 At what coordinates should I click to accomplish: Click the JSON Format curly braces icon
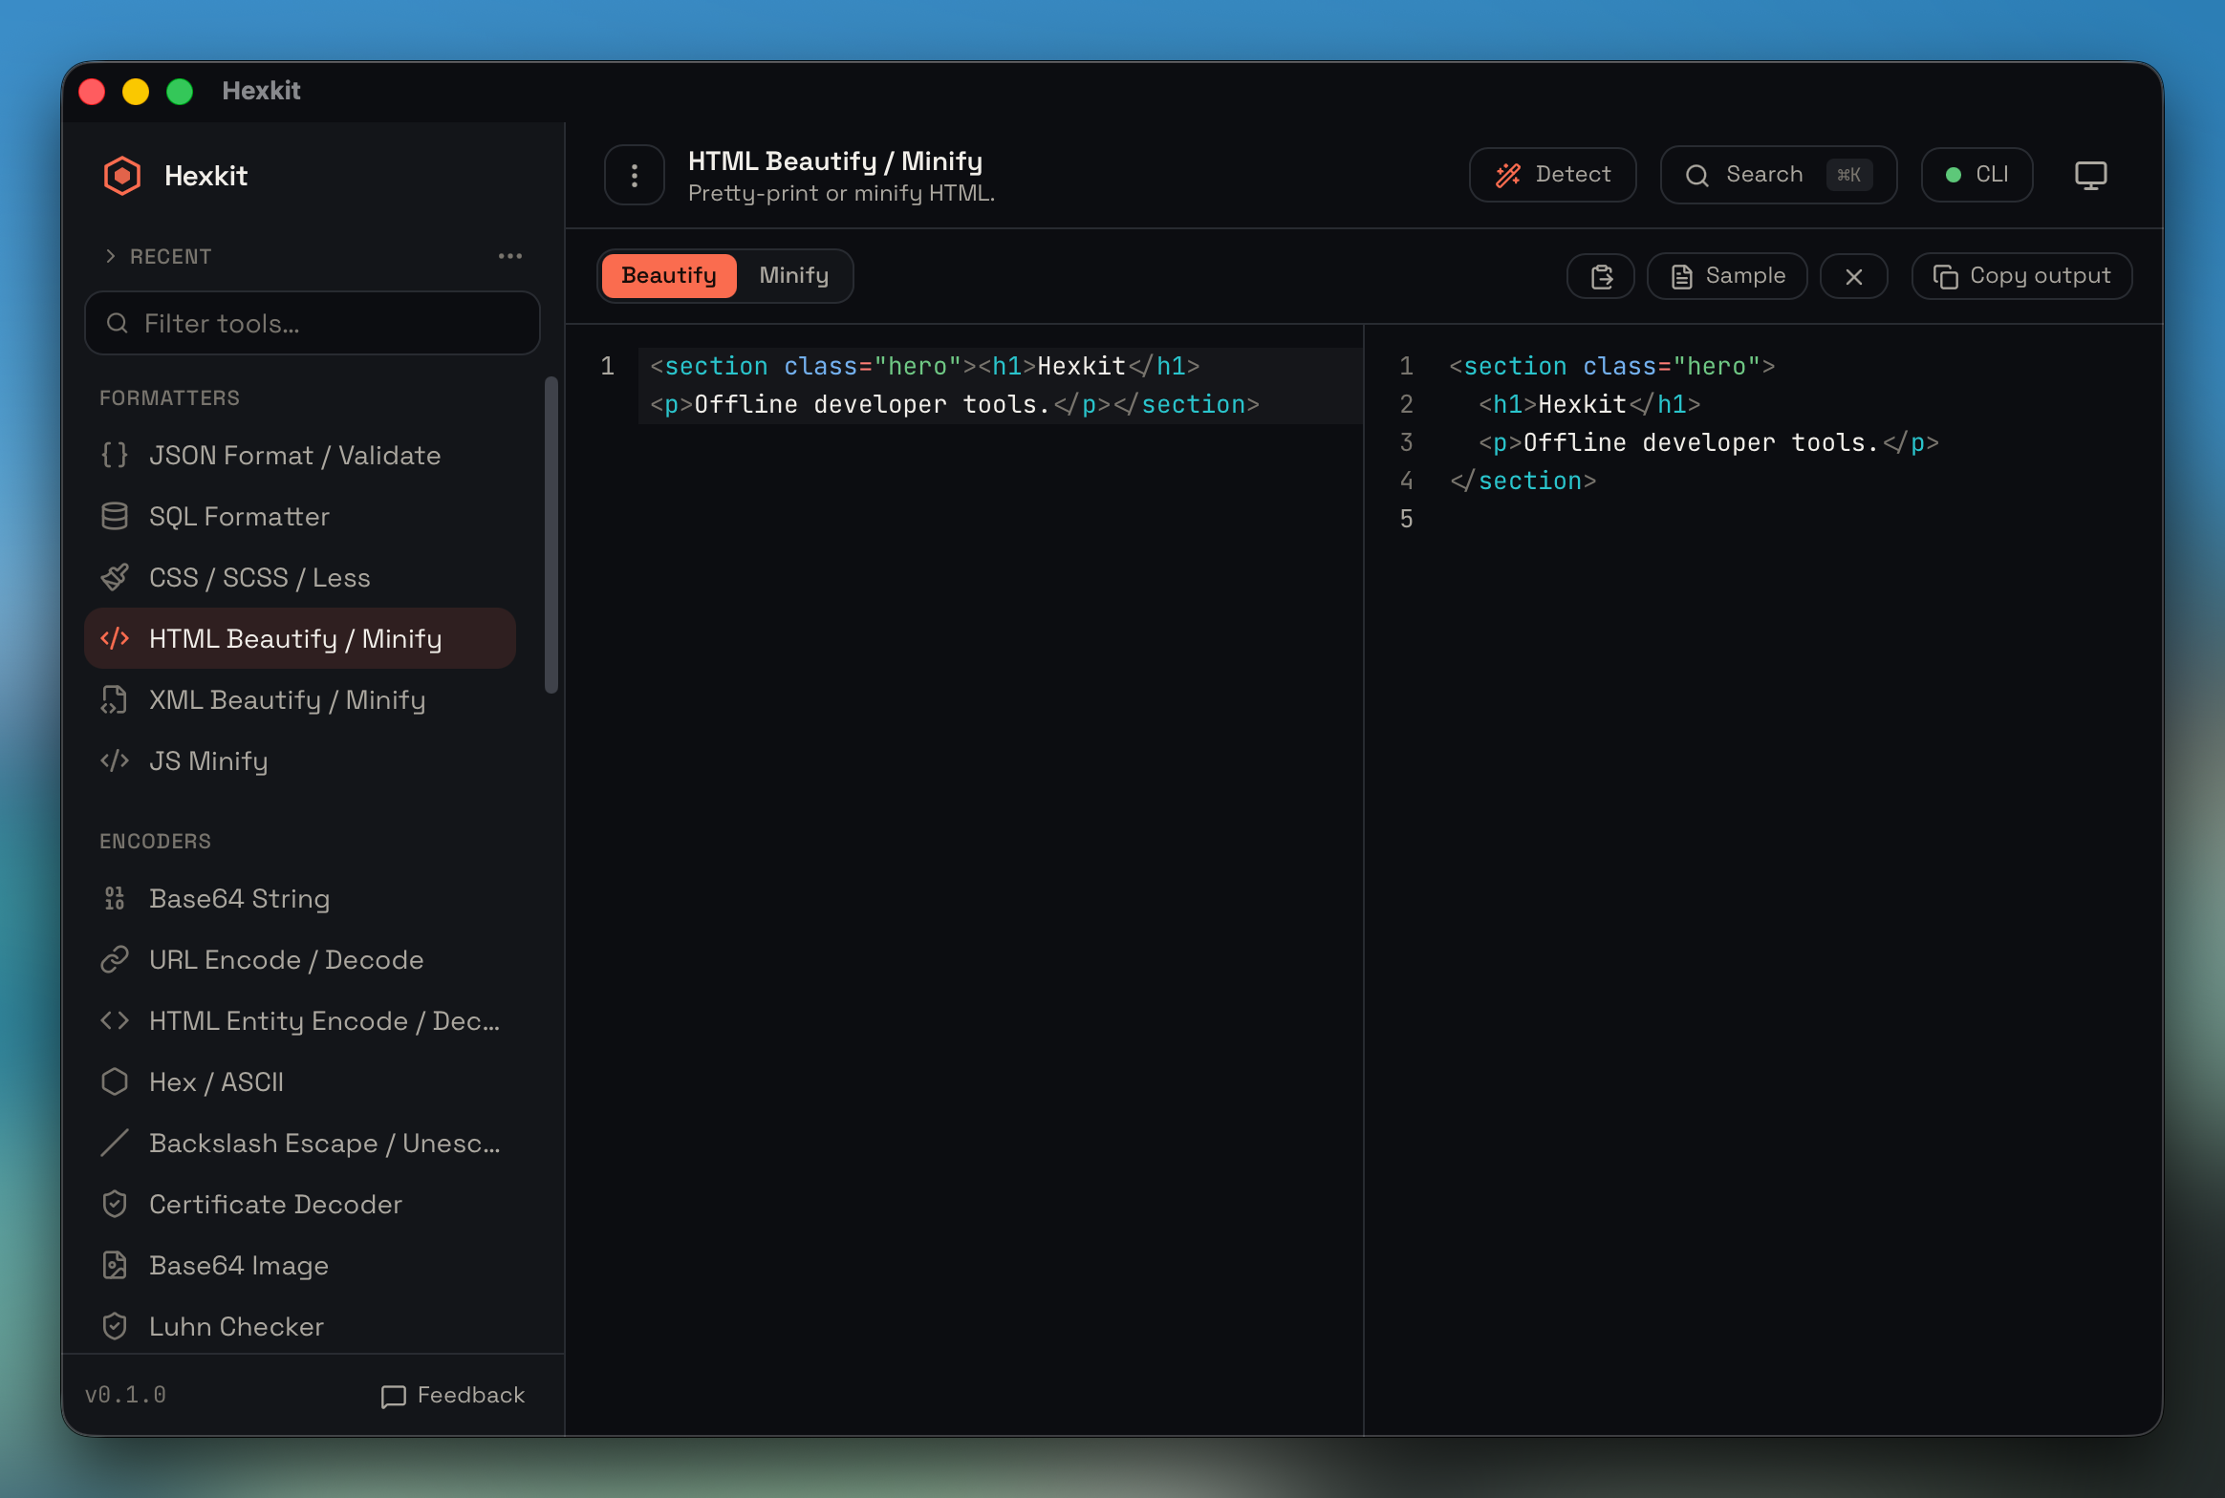tap(115, 456)
